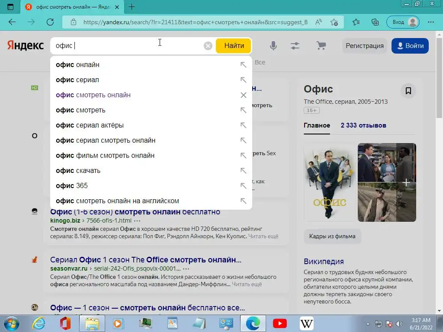This screenshot has height=332, width=443.
Task: Open Microsoft Office from taskbar
Action: (x=65, y=323)
